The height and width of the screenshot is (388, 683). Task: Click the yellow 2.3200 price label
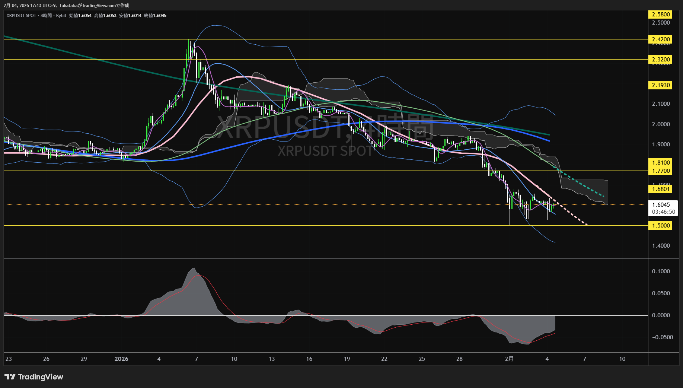click(x=661, y=60)
